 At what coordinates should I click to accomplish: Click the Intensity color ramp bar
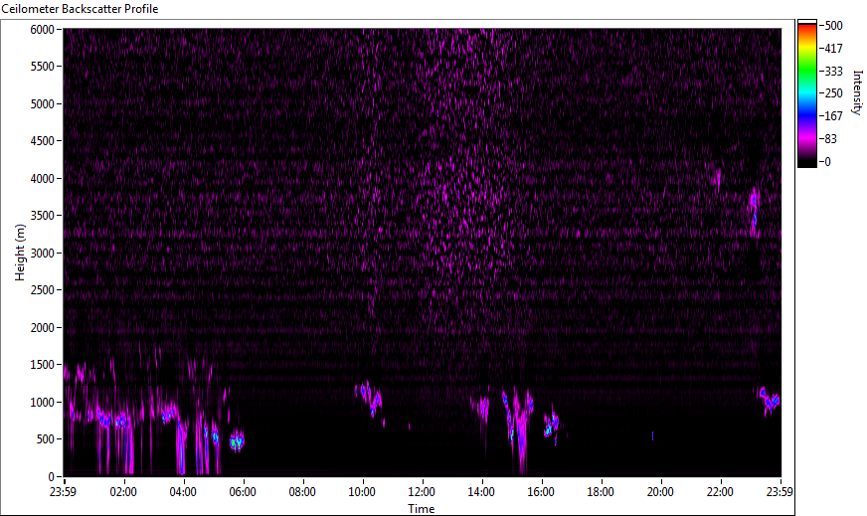pyautogui.click(x=806, y=93)
